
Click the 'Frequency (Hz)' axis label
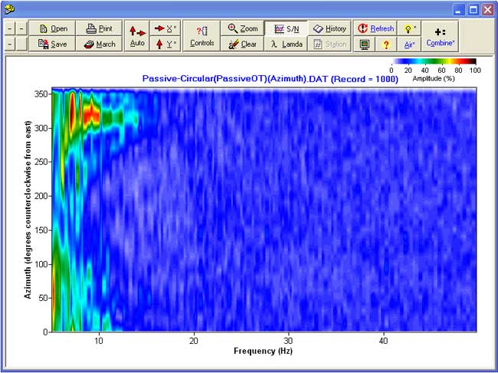tap(263, 351)
